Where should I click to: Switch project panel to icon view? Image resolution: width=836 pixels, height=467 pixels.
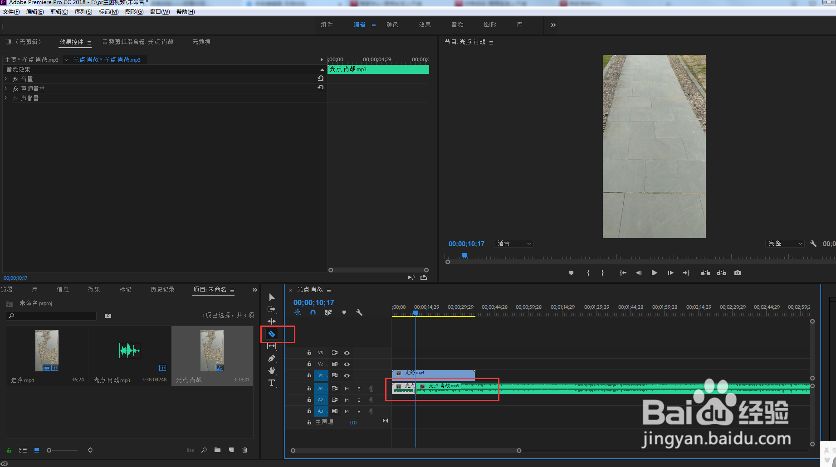(x=37, y=450)
